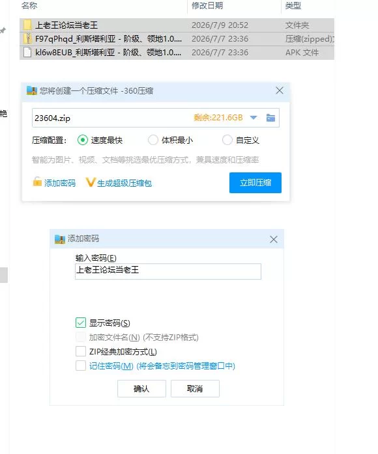Expand the save path dropdown arrow

tap(254, 118)
